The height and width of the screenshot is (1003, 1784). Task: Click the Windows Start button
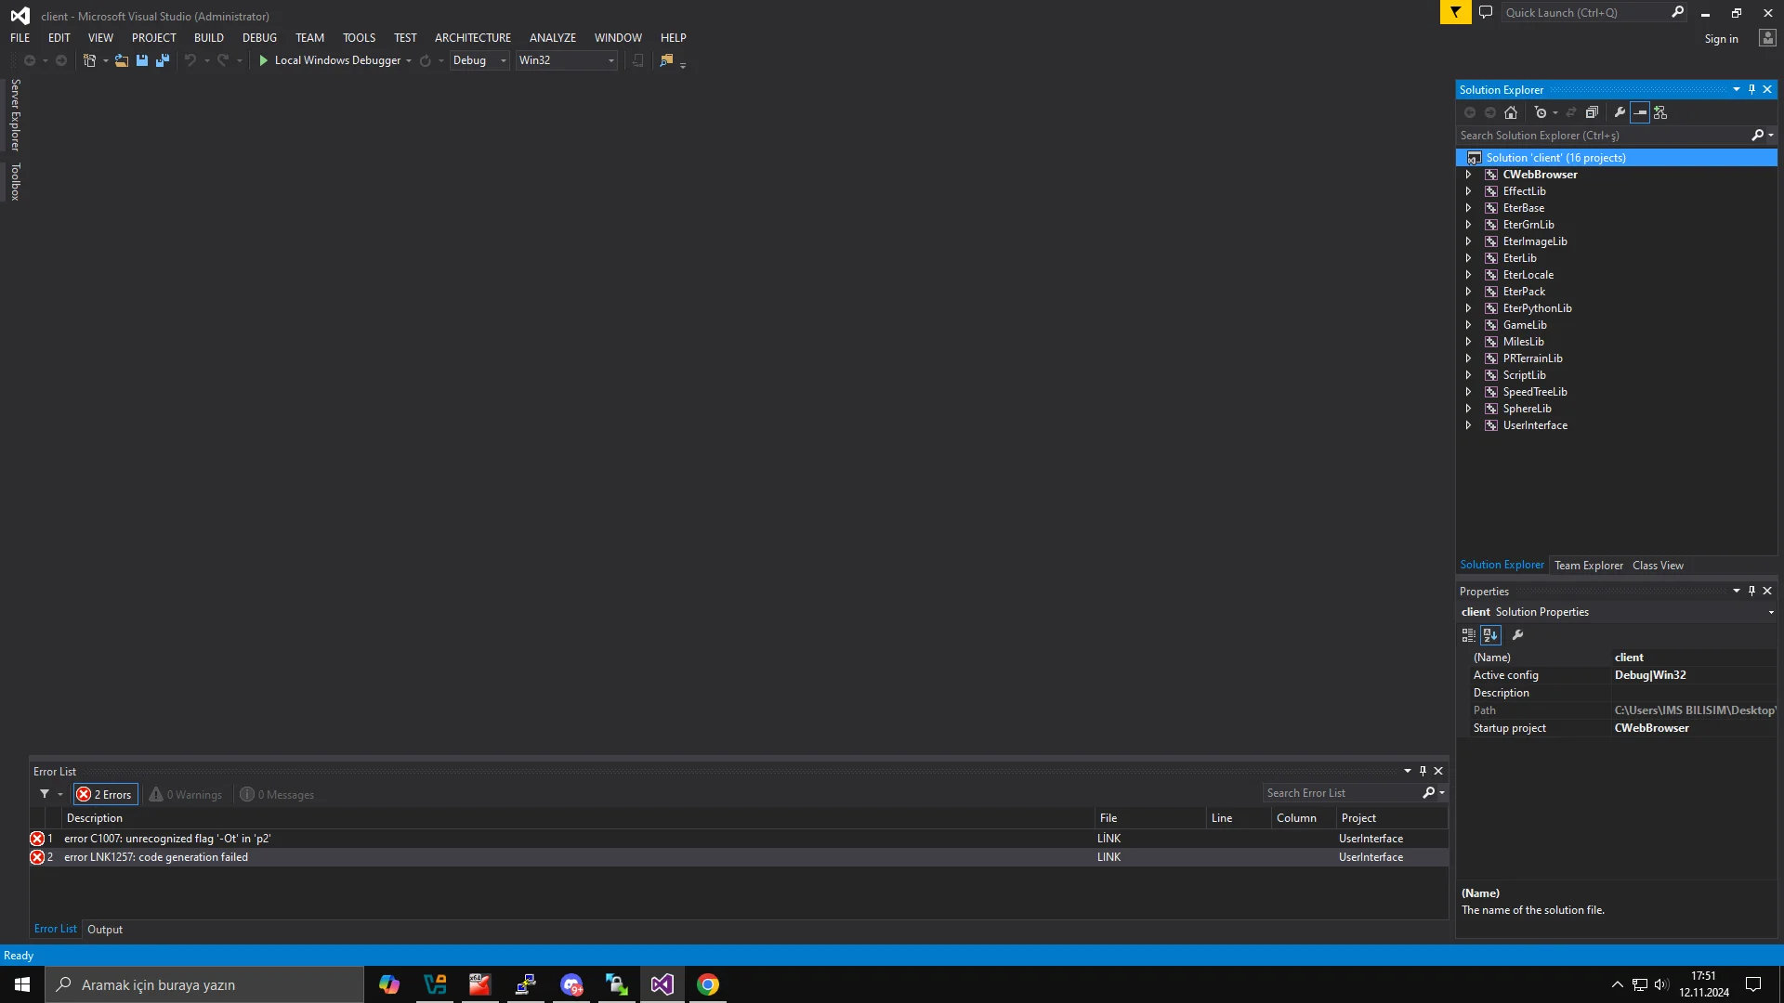pyautogui.click(x=22, y=984)
